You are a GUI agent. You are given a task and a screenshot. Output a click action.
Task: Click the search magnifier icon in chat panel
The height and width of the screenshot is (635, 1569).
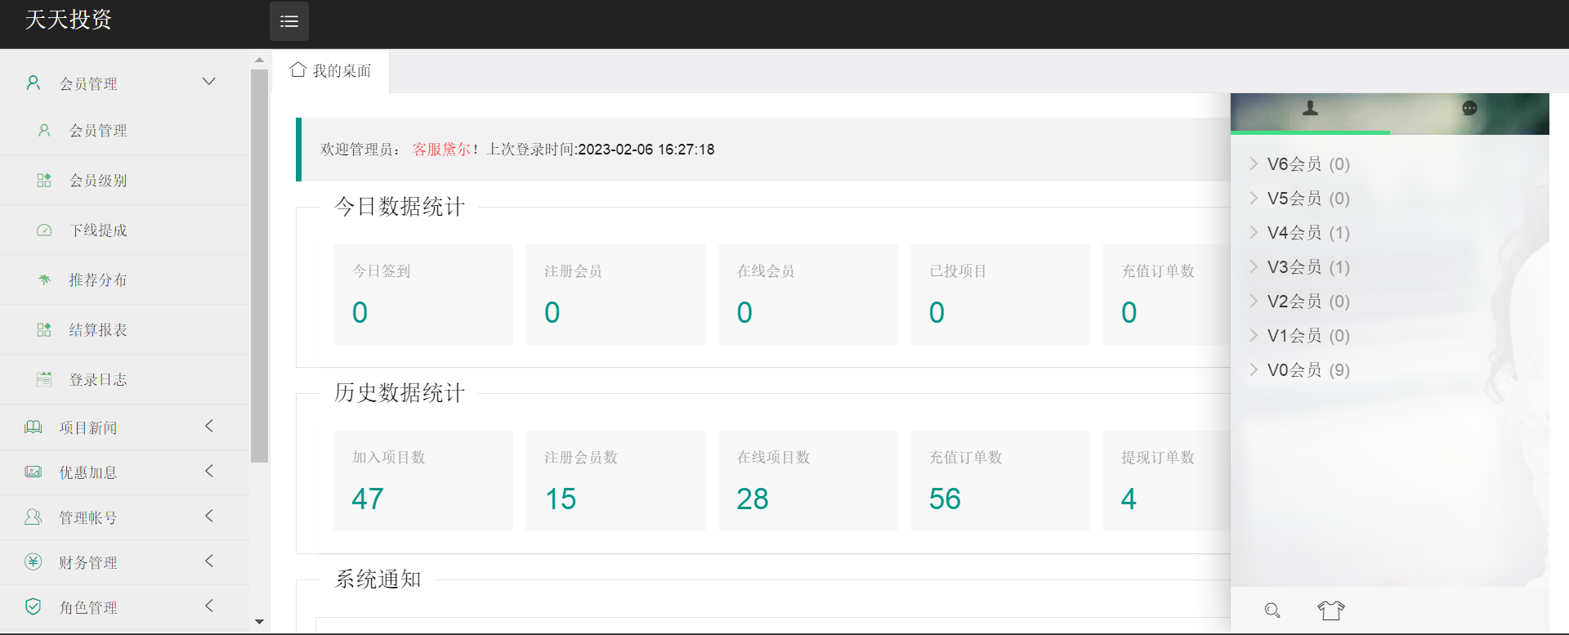tap(1272, 610)
